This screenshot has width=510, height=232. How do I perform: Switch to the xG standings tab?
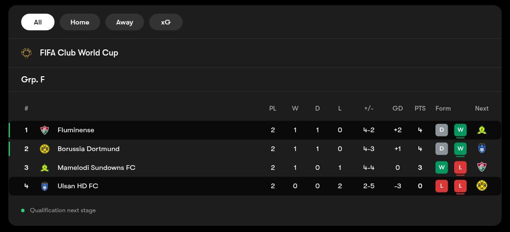click(x=166, y=22)
